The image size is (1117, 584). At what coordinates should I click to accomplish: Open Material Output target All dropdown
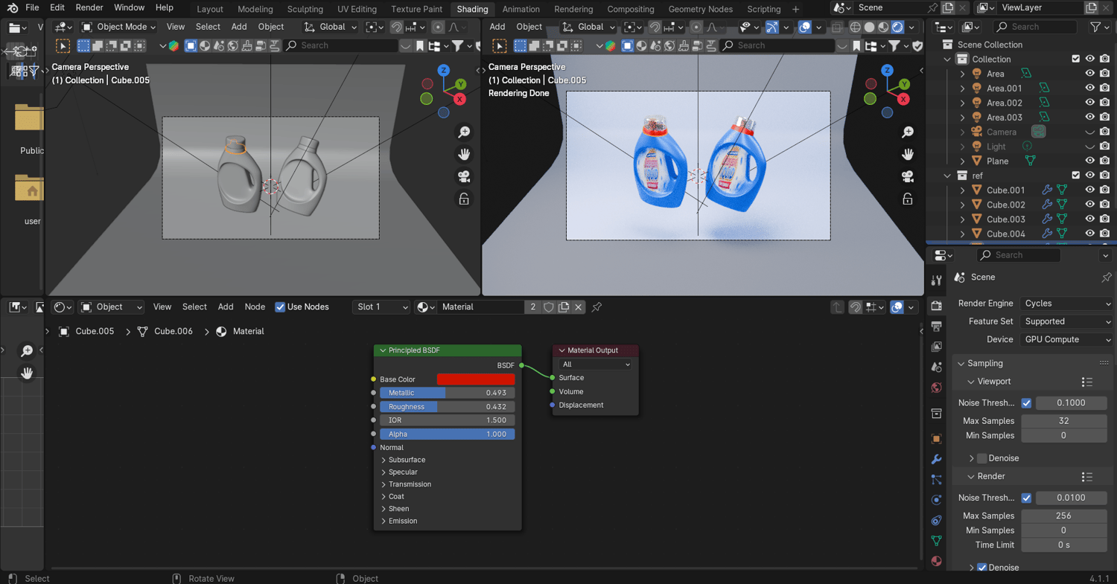tap(596, 365)
